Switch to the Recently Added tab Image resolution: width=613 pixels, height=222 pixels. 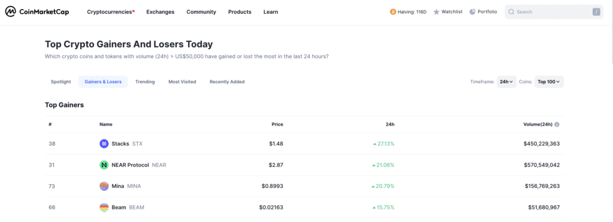(227, 82)
